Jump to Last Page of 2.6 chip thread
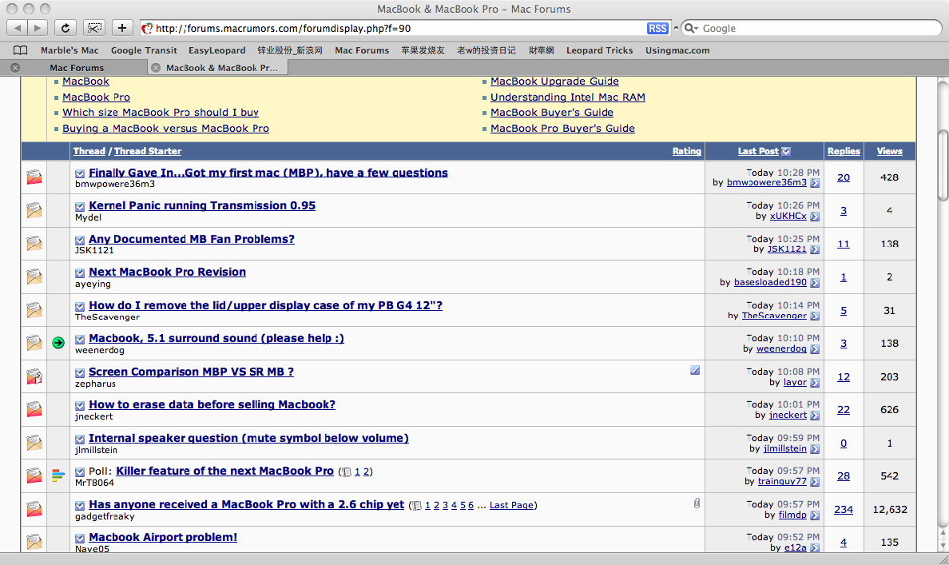The height and width of the screenshot is (565, 949). (511, 505)
